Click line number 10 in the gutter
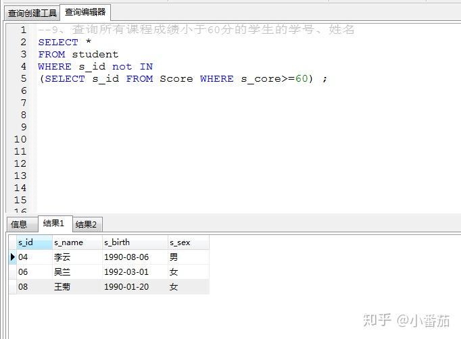 20,139
